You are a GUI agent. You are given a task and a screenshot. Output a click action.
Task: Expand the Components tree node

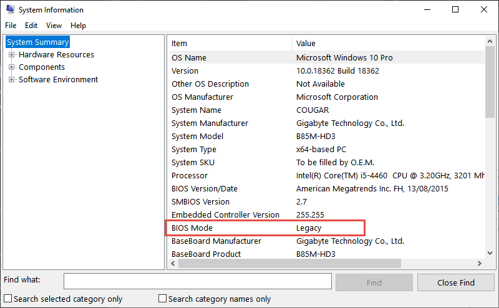click(11, 67)
